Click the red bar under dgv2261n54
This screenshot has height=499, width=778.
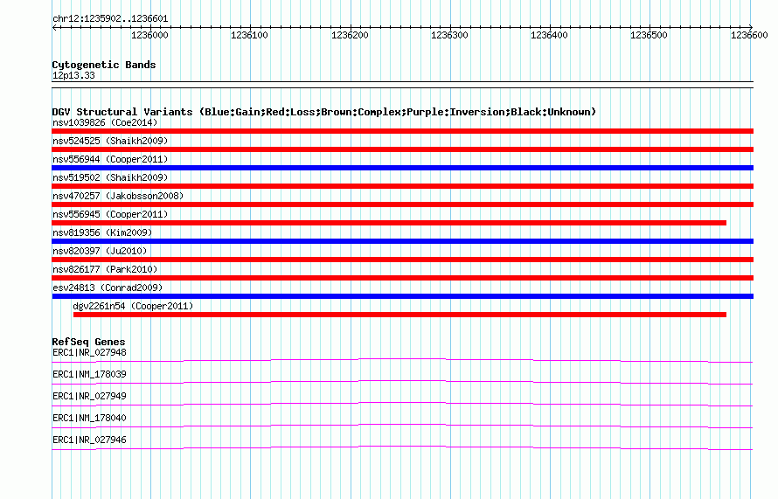pos(399,315)
